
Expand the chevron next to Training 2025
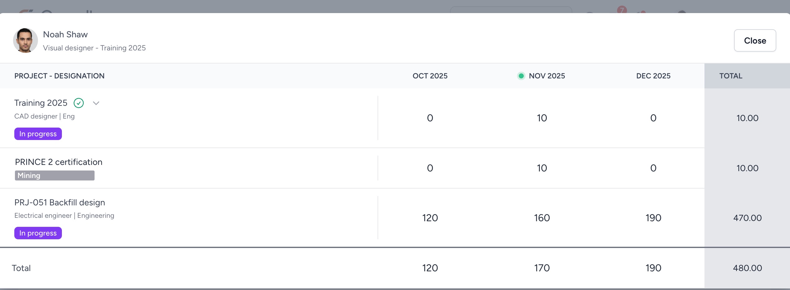click(x=96, y=103)
